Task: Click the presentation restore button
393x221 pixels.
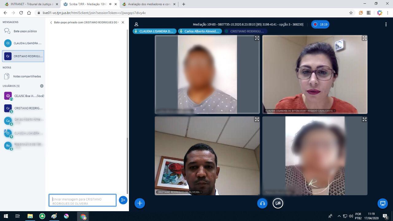Action: click(383, 203)
